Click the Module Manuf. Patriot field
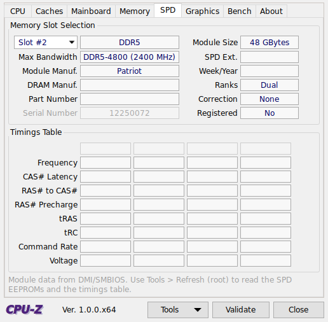The width and height of the screenshot is (328, 322). coord(130,71)
